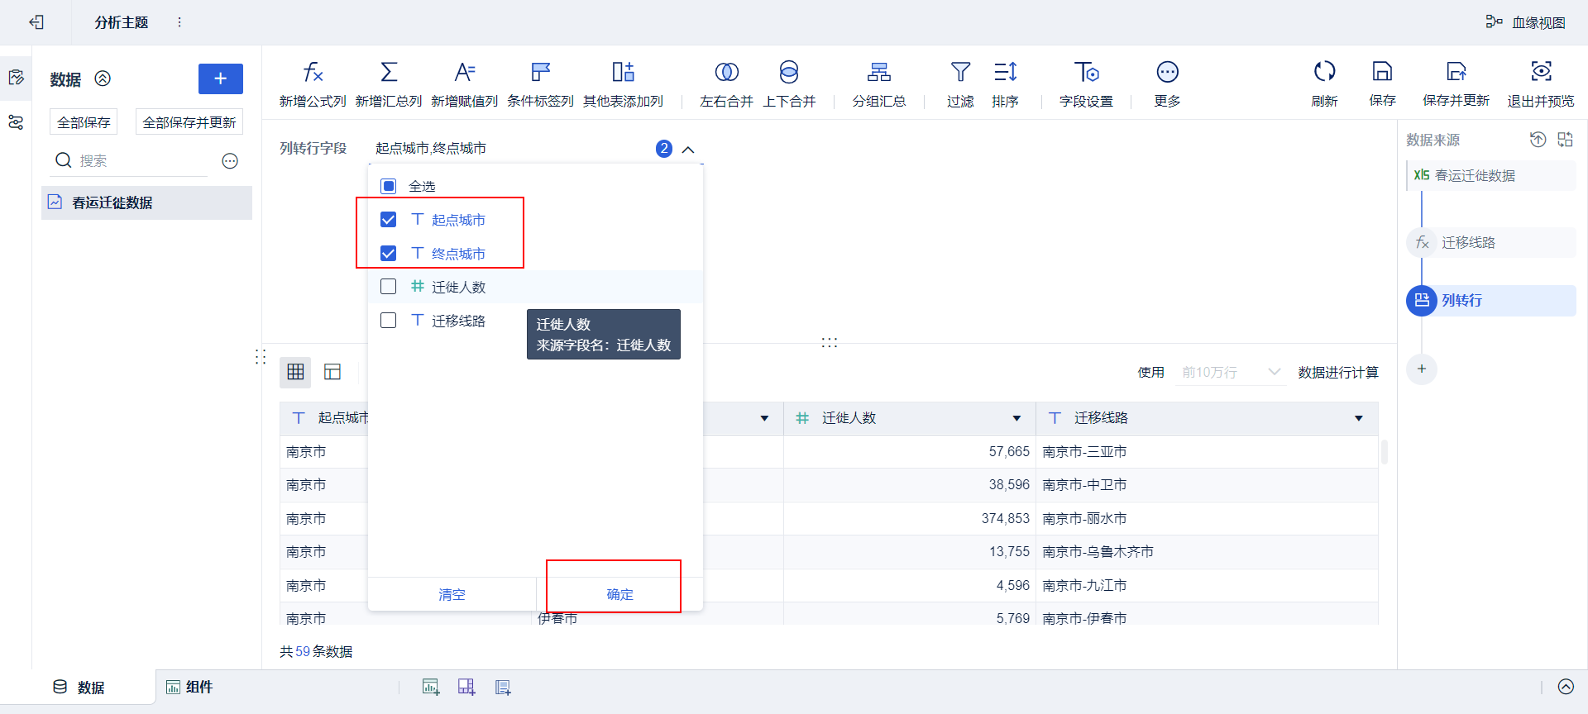Uncheck the 终点城市 checkbox
Screen dimensions: 1588x714
tap(389, 253)
